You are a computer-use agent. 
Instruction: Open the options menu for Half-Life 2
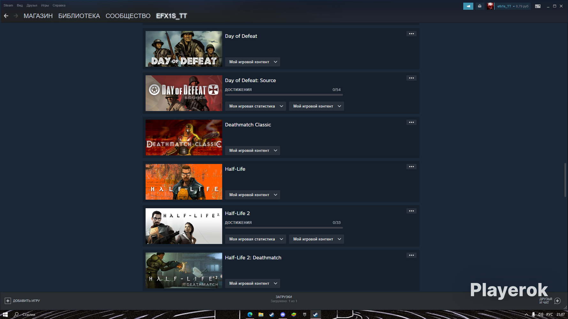411,211
